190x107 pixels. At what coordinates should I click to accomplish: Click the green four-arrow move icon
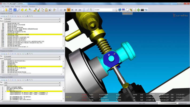tap(138, 10)
